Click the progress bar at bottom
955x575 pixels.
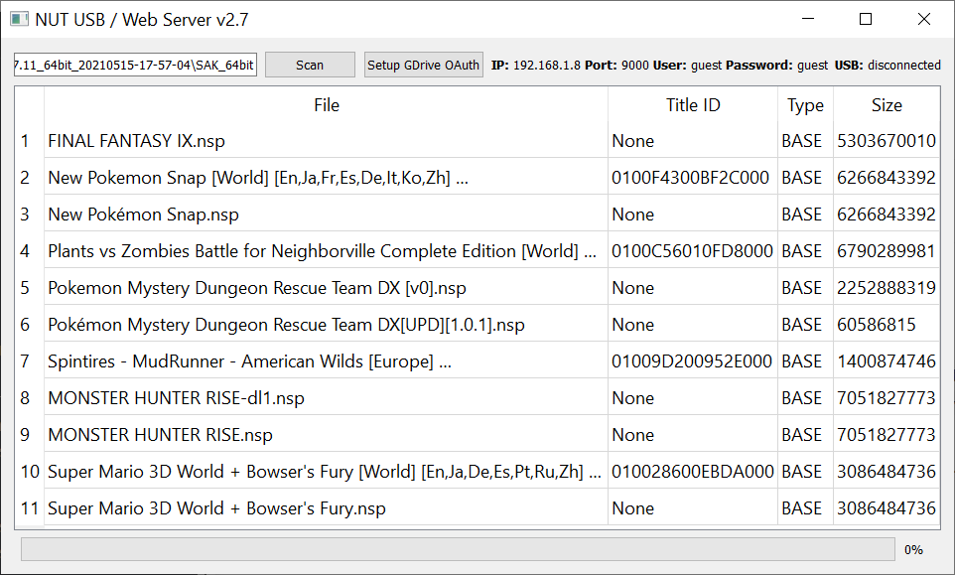pos(458,549)
